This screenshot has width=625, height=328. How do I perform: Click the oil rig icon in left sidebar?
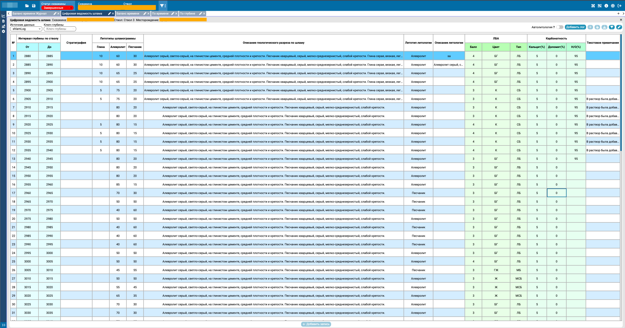tap(3, 26)
